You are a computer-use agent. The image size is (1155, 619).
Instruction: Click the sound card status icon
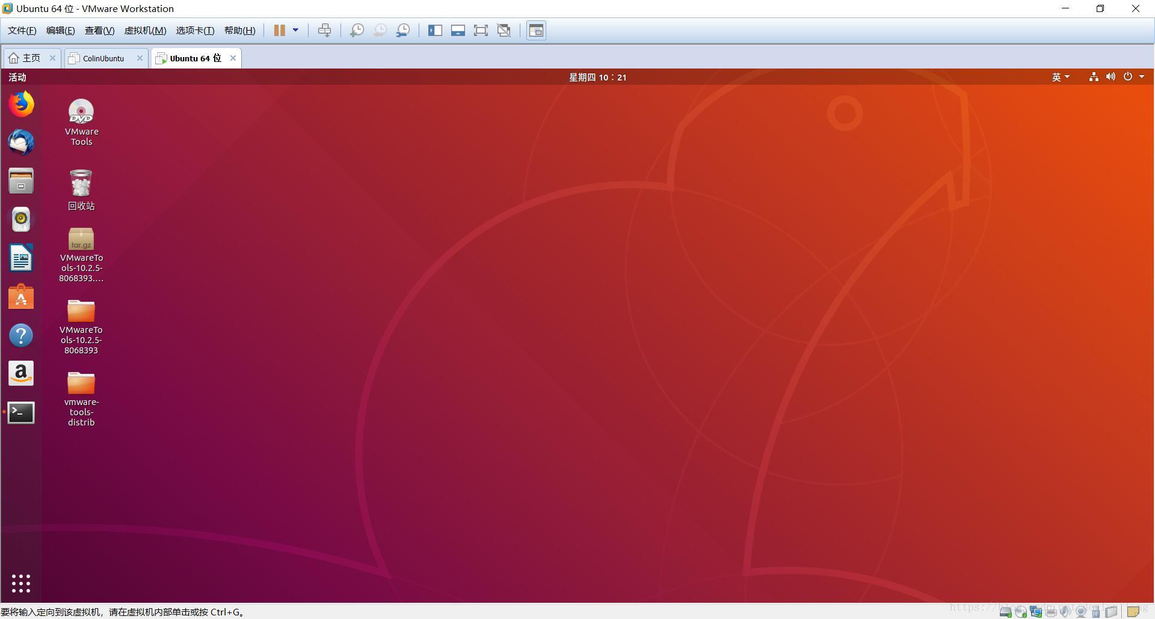(1065, 612)
